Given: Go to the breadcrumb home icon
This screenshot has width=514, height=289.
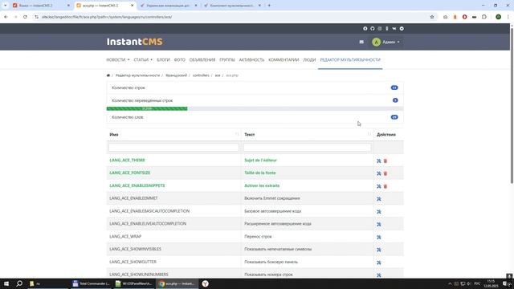Looking at the screenshot, I should [108, 75].
